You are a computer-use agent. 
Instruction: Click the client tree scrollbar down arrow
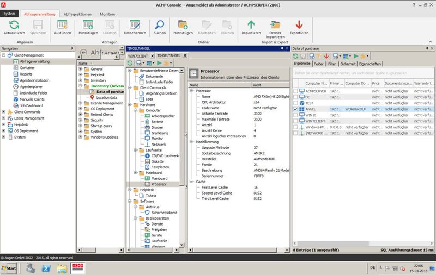(182, 245)
